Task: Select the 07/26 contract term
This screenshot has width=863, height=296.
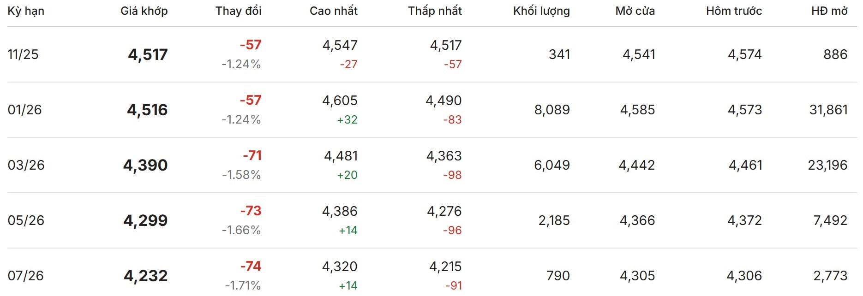Action: 25,276
